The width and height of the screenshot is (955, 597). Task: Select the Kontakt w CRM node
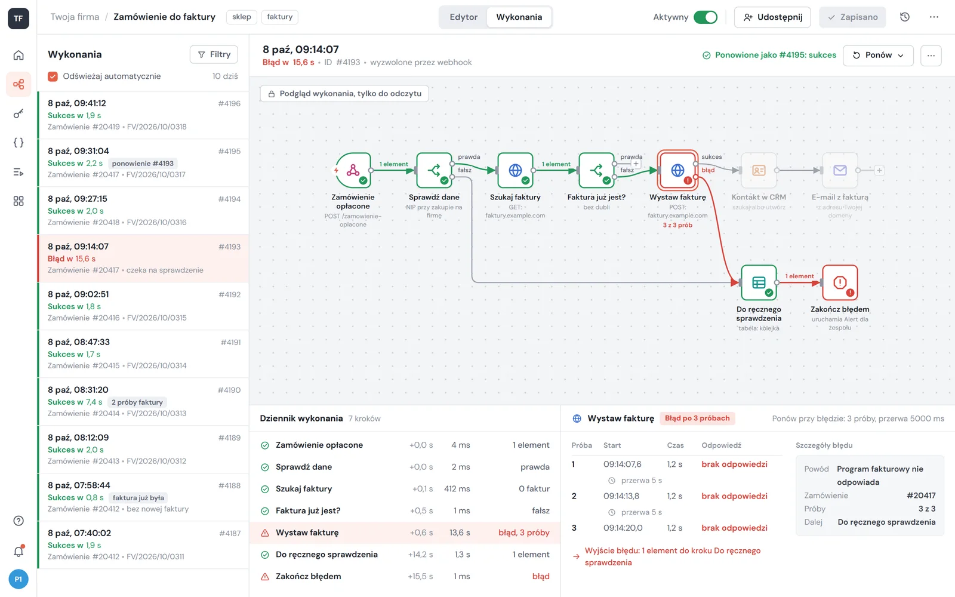point(759,170)
